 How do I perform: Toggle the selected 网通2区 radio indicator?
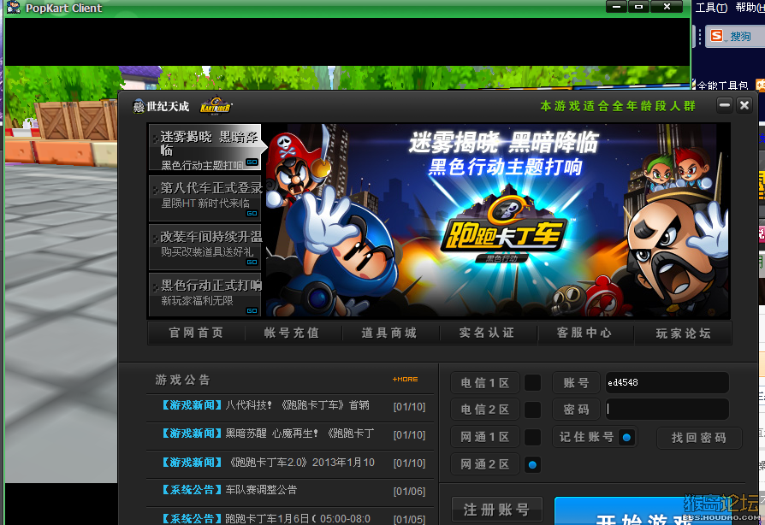(532, 464)
